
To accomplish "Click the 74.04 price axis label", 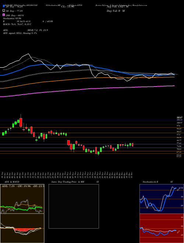I will [180, 146].
